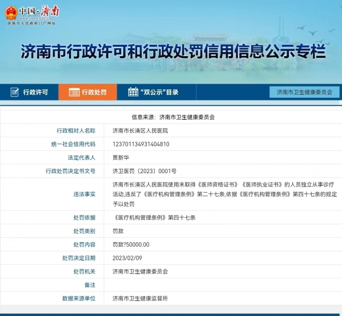
Task: Click the 违法事实 label
Action: (84, 194)
